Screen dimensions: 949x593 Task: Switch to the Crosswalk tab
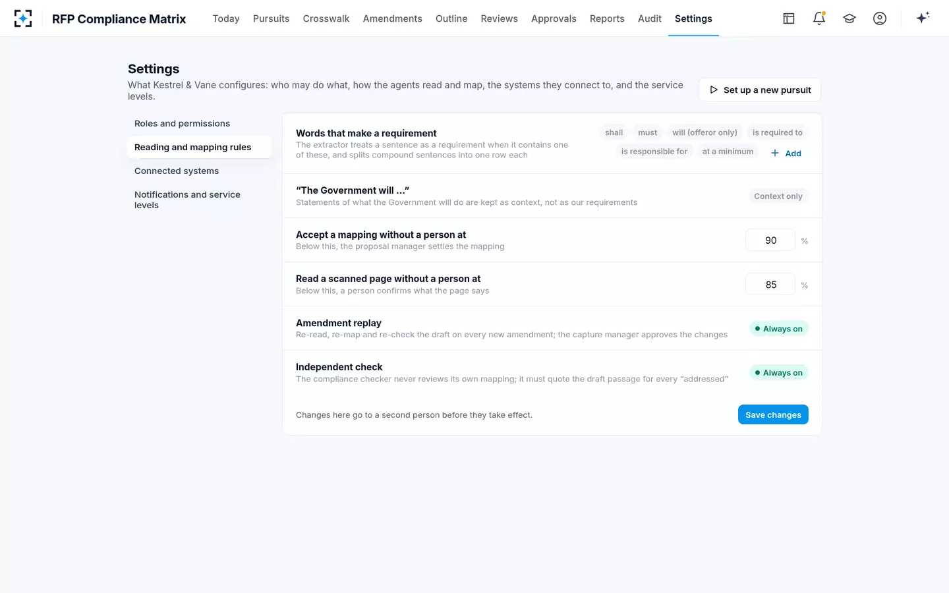point(326,18)
